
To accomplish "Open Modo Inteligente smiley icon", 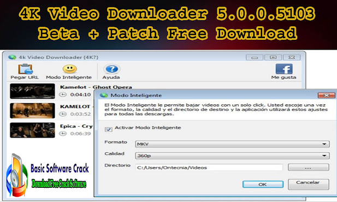I will click(x=69, y=69).
